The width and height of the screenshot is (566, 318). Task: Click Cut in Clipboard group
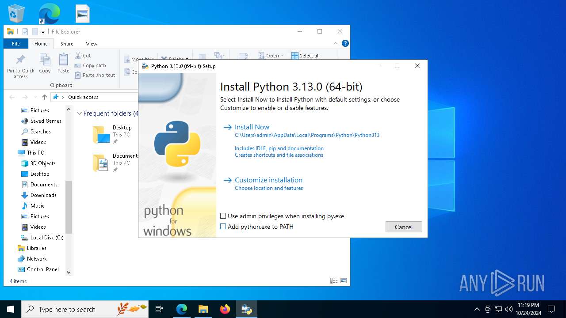83,56
